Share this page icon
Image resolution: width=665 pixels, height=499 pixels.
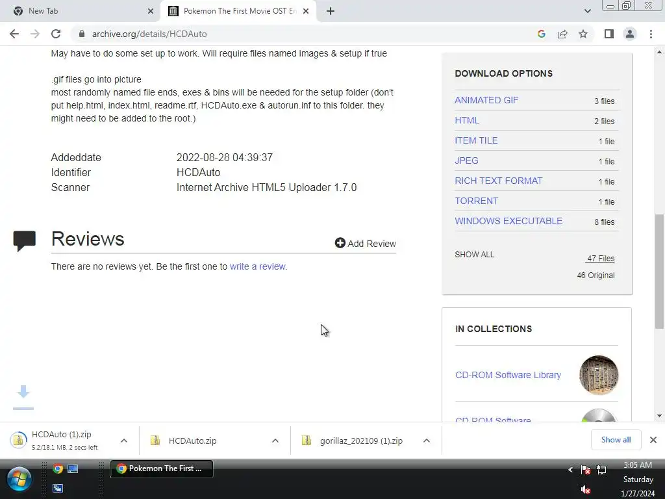click(x=562, y=34)
